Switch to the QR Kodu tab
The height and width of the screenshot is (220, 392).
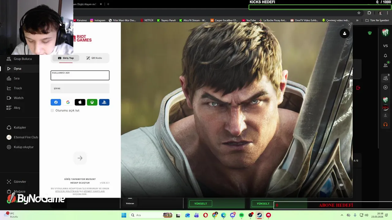point(94,58)
